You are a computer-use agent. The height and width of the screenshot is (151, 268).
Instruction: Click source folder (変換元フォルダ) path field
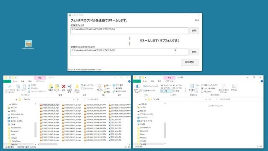[129, 31]
